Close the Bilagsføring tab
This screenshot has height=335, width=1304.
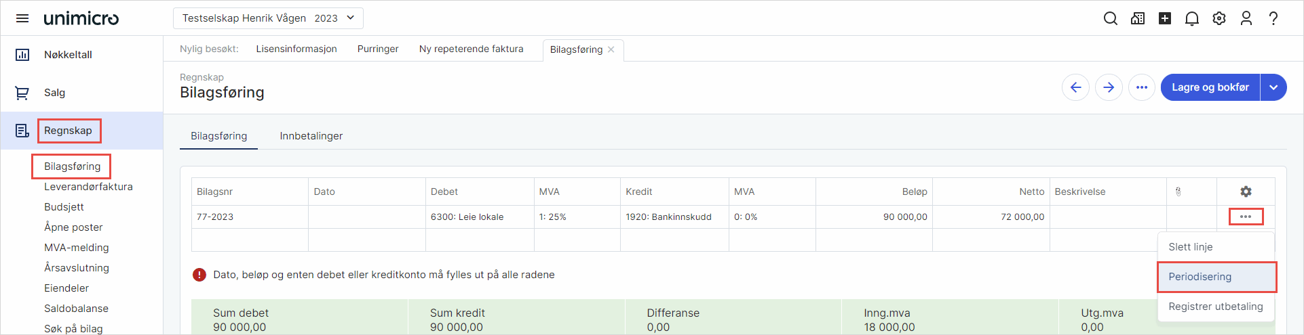[x=611, y=49]
